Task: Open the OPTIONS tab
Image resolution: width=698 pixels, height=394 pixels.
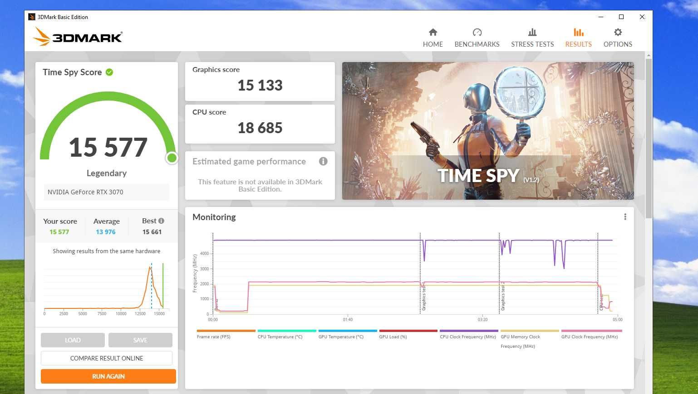Action: [x=618, y=38]
